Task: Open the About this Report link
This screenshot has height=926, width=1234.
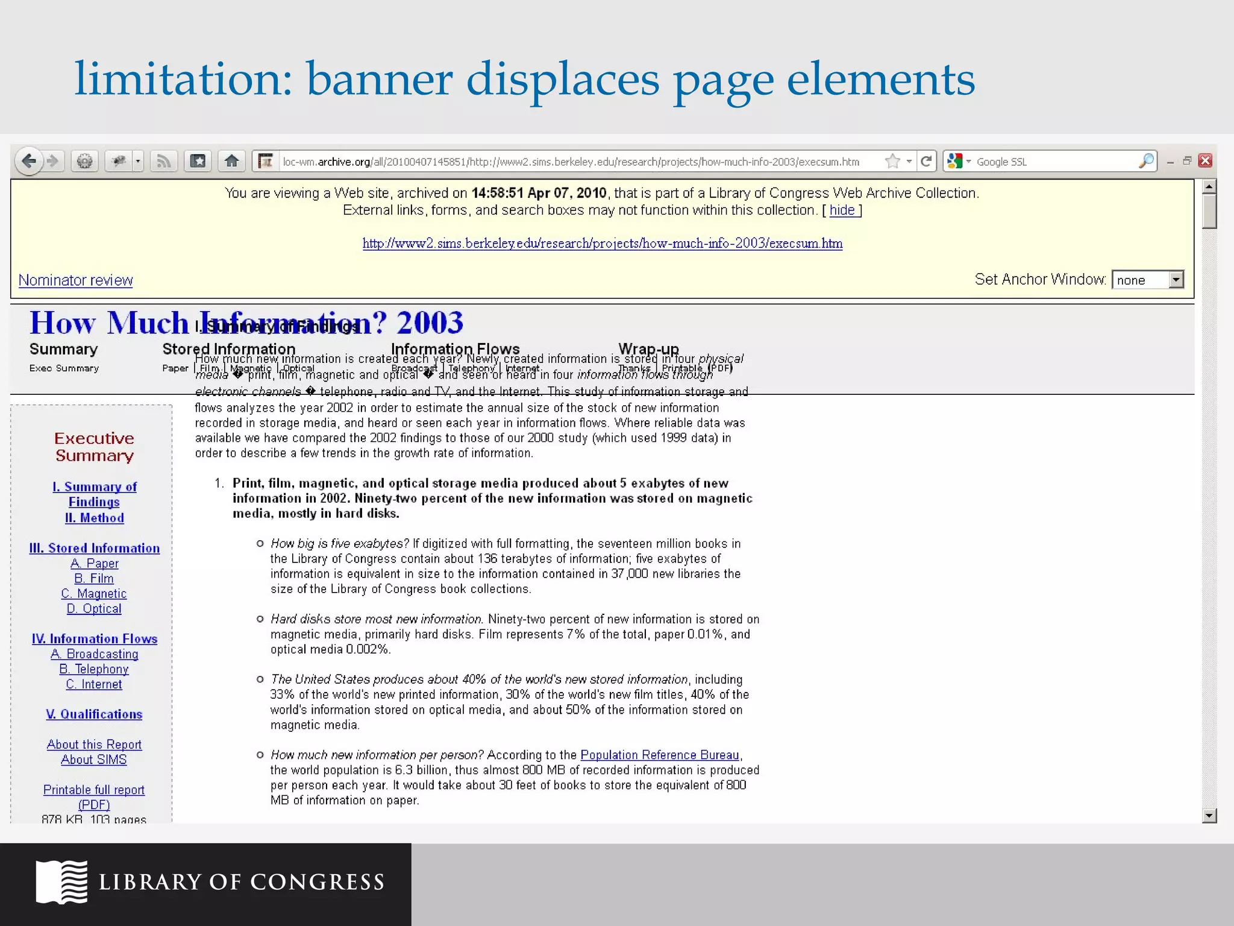Action: 95,744
